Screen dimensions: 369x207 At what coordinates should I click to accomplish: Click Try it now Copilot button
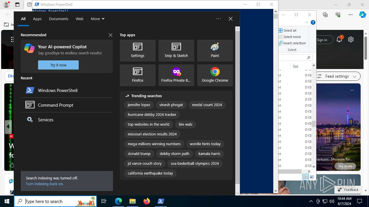(58, 65)
